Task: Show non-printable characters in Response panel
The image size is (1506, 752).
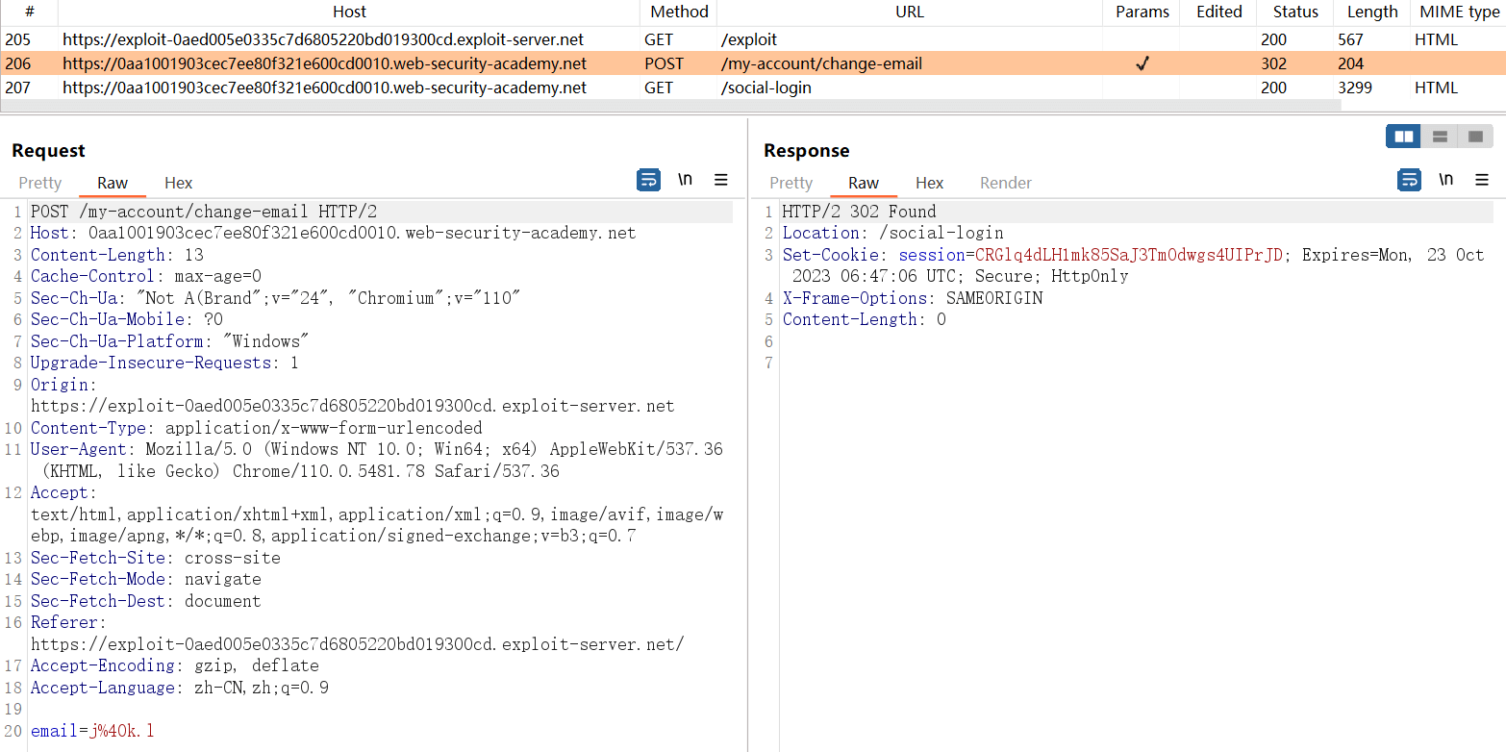Action: (1445, 180)
